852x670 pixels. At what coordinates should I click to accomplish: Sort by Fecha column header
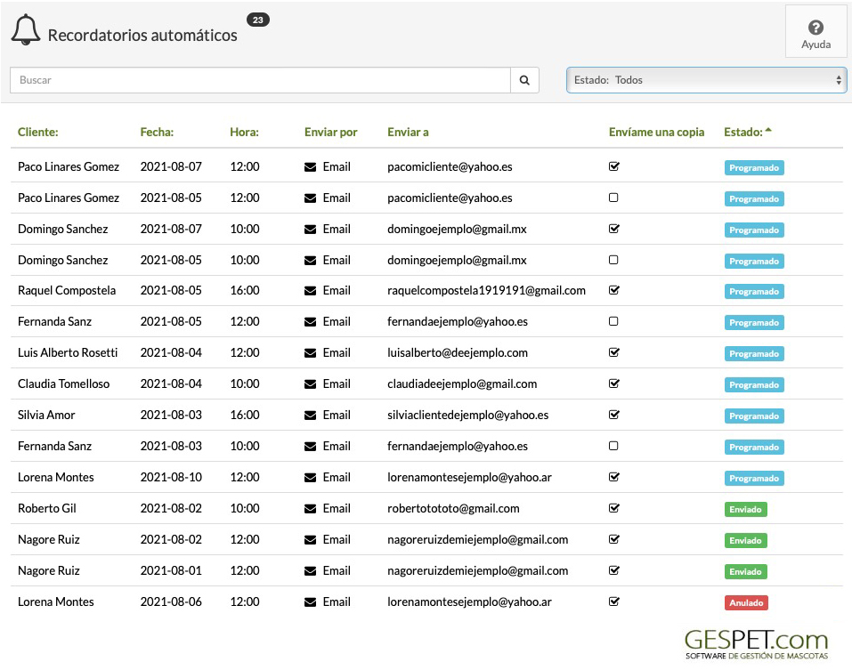click(x=157, y=132)
